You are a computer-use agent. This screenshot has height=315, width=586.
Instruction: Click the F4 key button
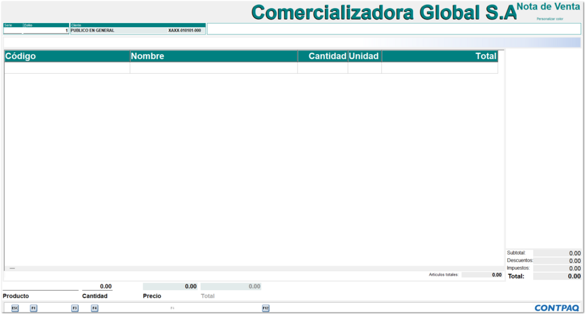tap(94, 308)
